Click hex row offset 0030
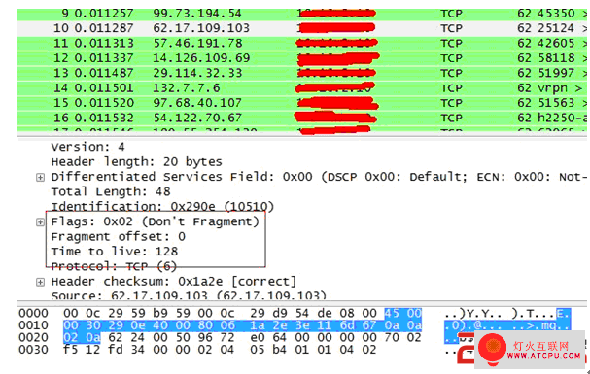Screen dimensions: 590x374 tap(33, 350)
